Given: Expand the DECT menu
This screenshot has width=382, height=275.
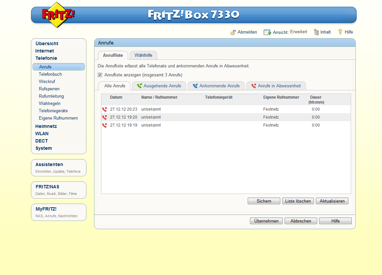Looking at the screenshot, I should point(42,141).
